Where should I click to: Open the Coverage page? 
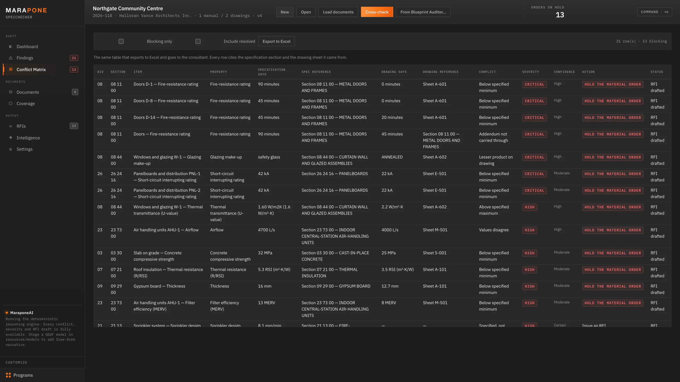tap(42, 103)
